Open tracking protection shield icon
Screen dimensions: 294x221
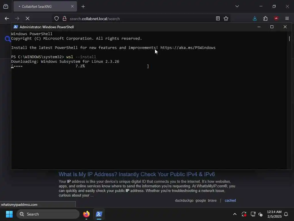pos(57,18)
